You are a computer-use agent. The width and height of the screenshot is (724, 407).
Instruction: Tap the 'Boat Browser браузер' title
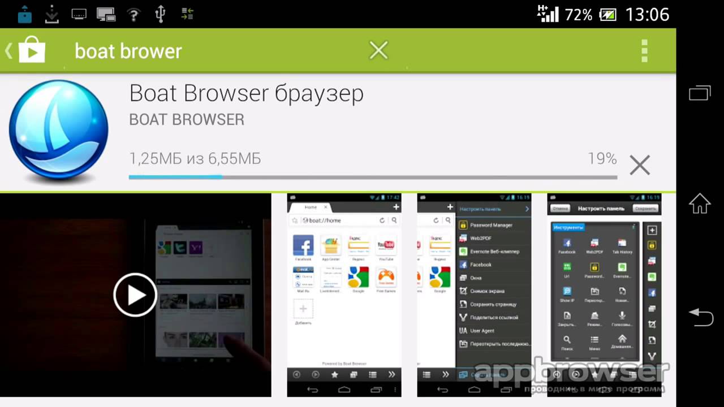[246, 93]
